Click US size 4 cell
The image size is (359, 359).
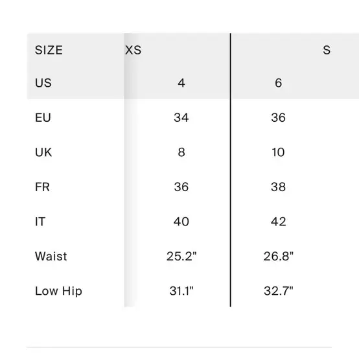(x=181, y=83)
